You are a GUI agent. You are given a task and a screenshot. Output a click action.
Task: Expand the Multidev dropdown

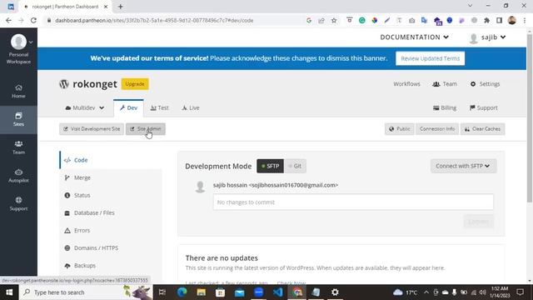click(84, 107)
